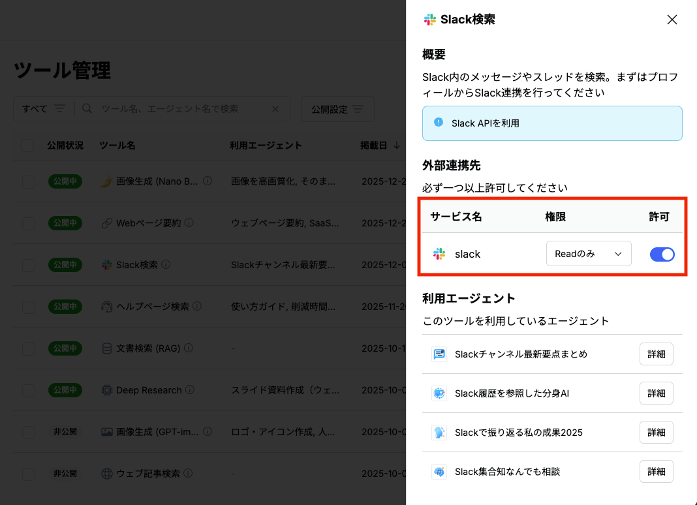Image resolution: width=697 pixels, height=505 pixels.
Task: Click the database icon of 文書検索 (RAG)
Action: [x=106, y=348]
